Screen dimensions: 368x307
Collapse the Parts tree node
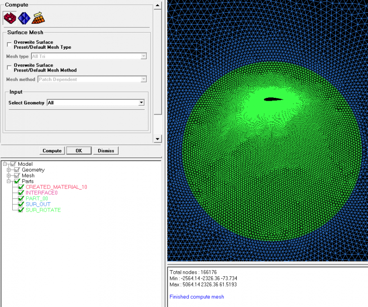tap(9, 181)
